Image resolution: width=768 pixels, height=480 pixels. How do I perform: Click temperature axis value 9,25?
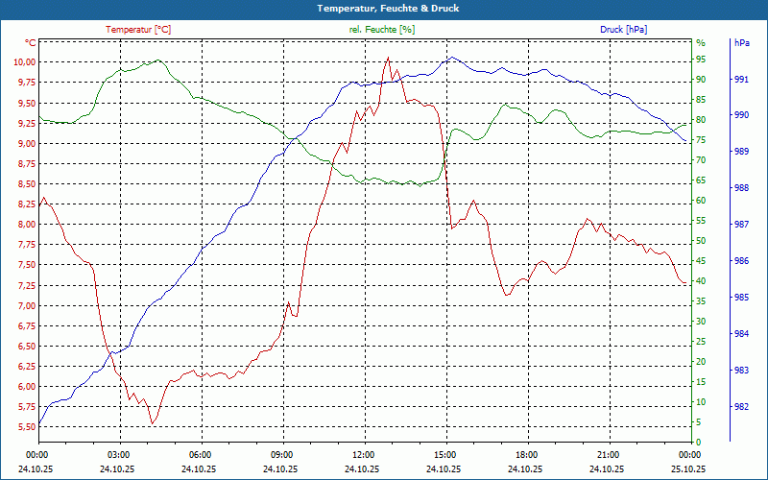tap(27, 123)
